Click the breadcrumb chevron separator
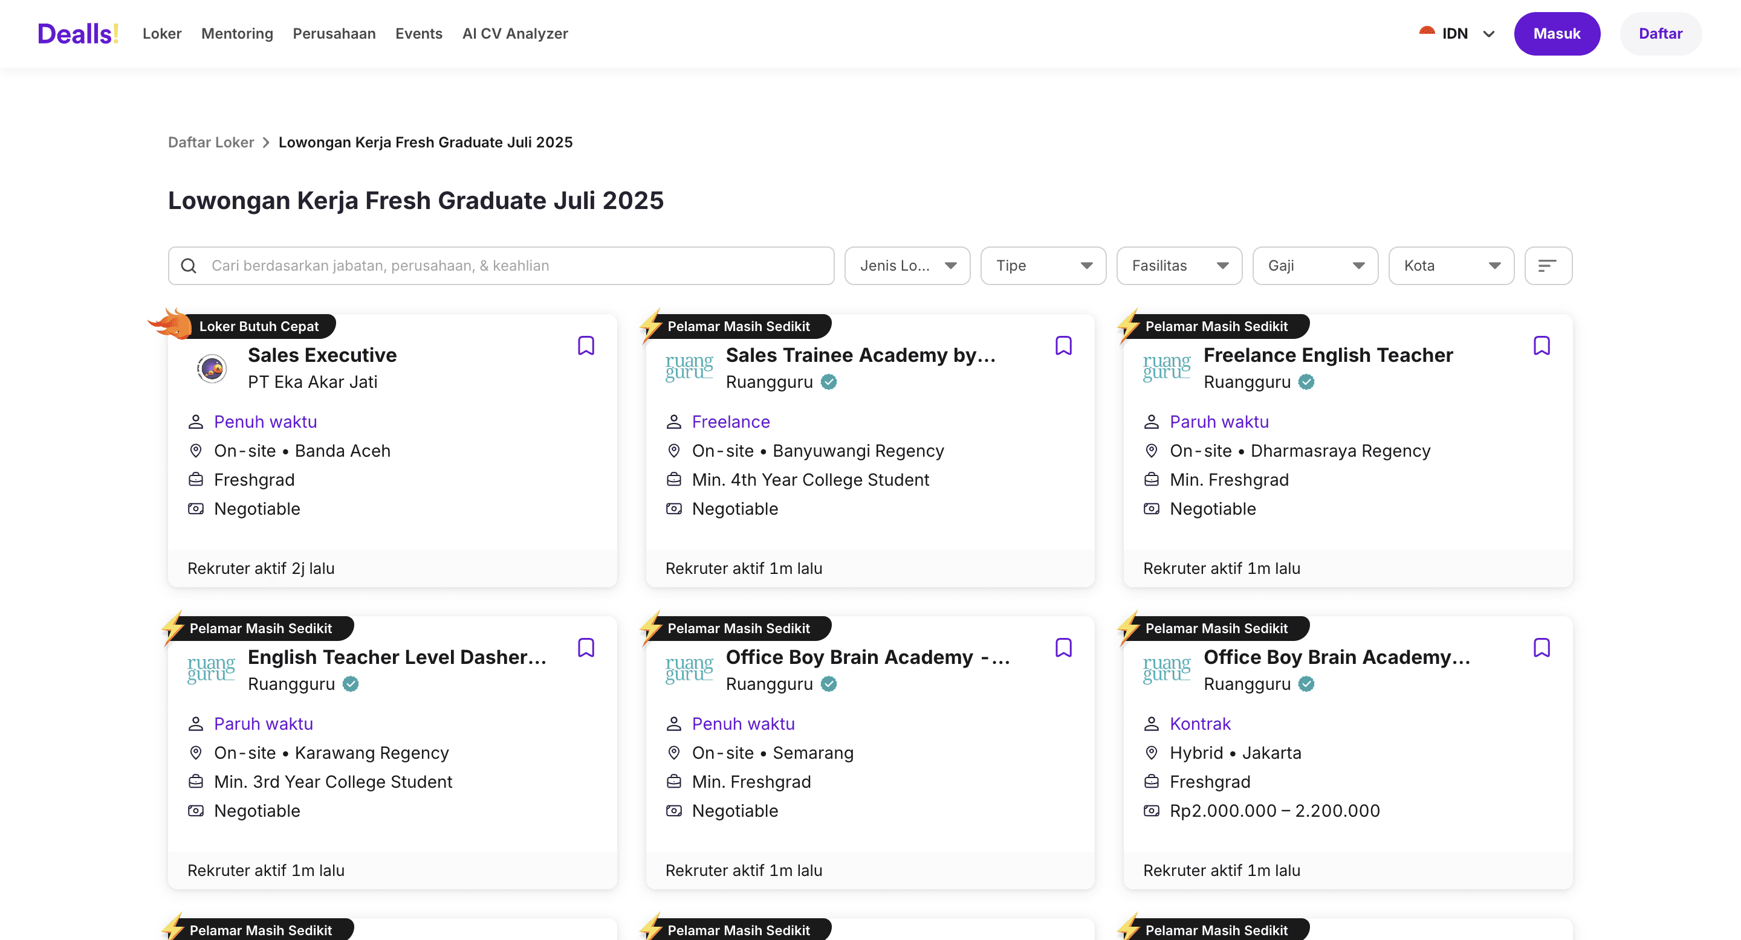 [x=266, y=143]
